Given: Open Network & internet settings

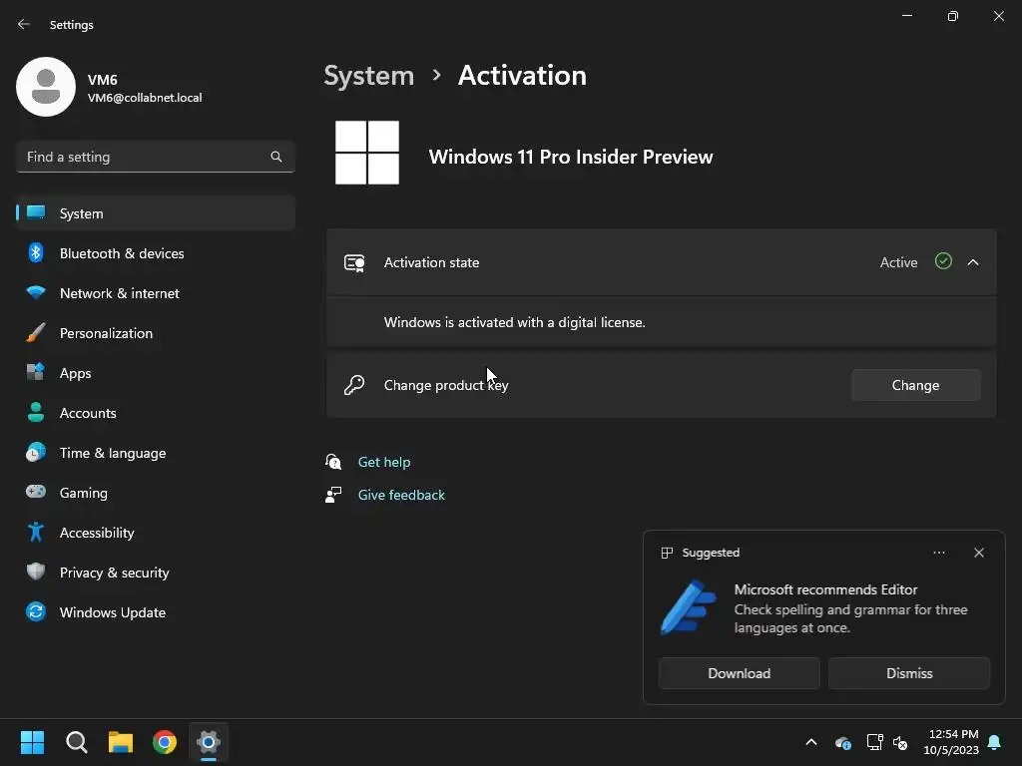Looking at the screenshot, I should point(155,293).
